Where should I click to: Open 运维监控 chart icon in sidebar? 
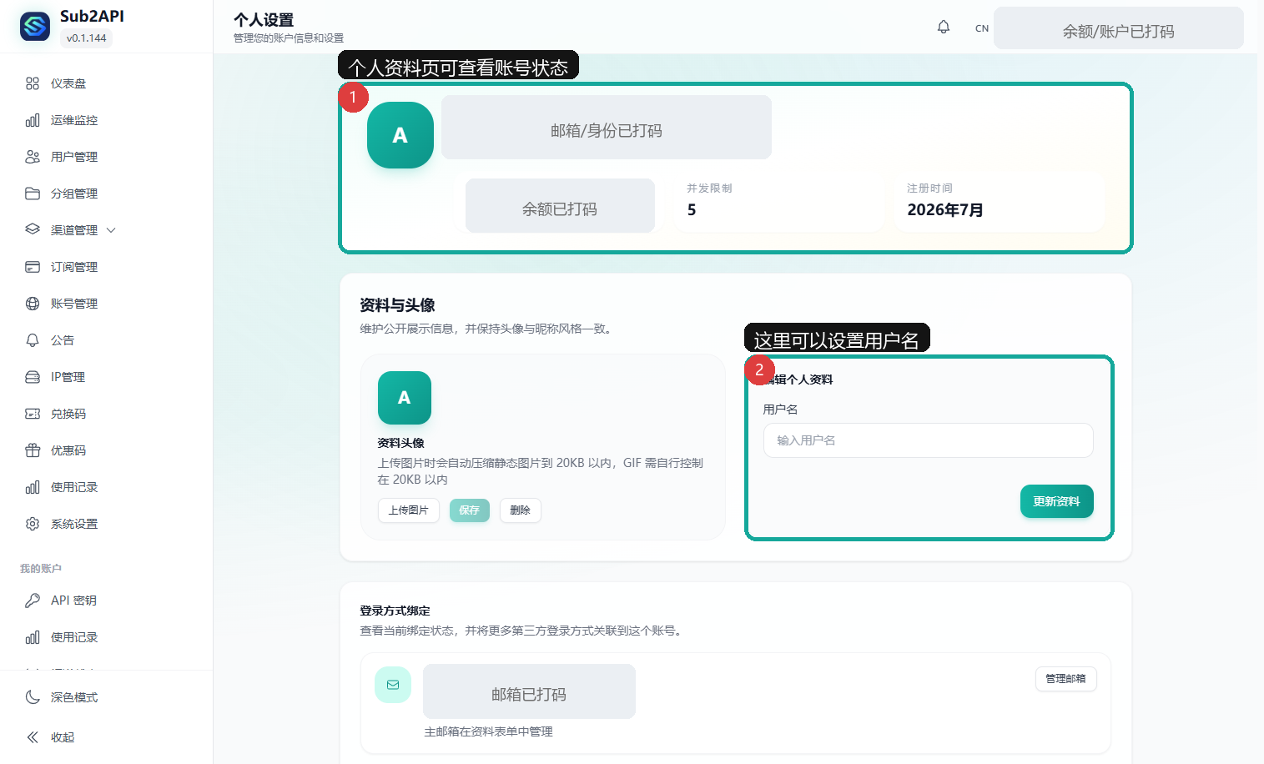[33, 120]
